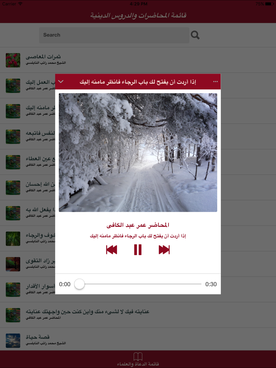Open the three-dots more options menu
The image size is (276, 368).
point(216,82)
